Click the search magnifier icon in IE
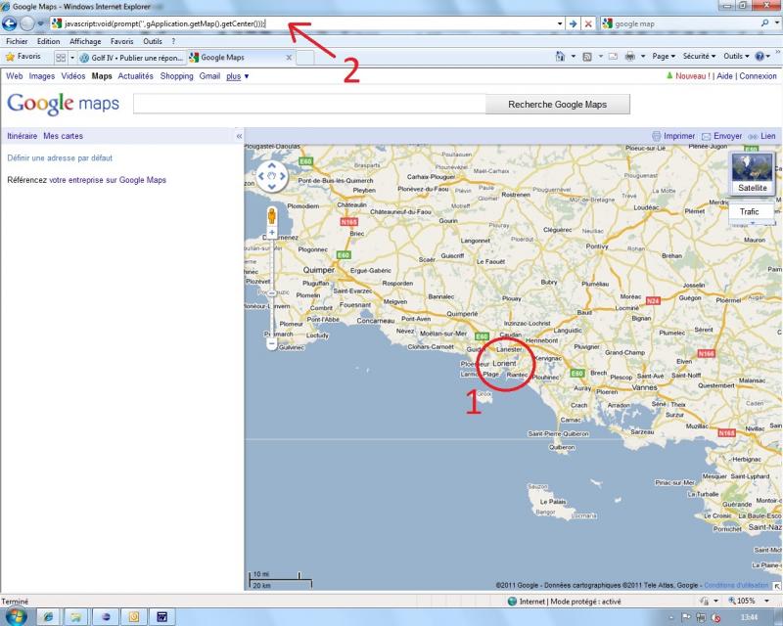The image size is (783, 626). click(x=764, y=22)
